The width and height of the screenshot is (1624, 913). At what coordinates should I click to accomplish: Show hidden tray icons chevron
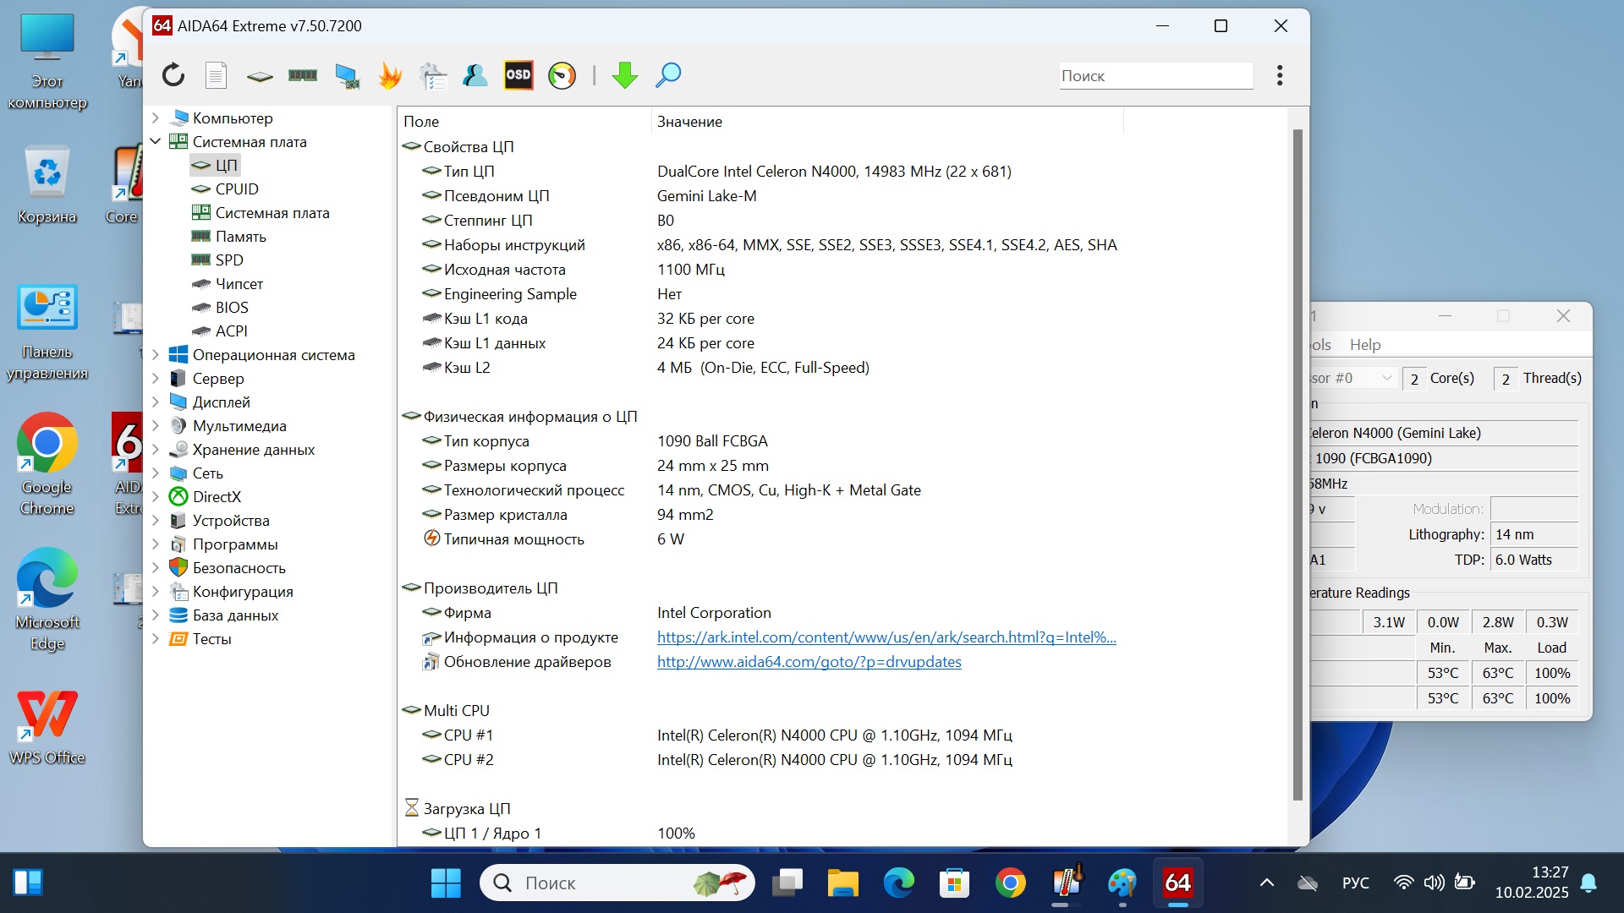coord(1267,883)
